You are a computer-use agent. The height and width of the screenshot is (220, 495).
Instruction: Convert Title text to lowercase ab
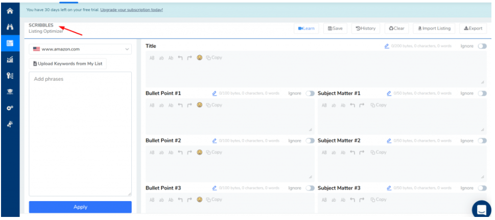coord(161,58)
